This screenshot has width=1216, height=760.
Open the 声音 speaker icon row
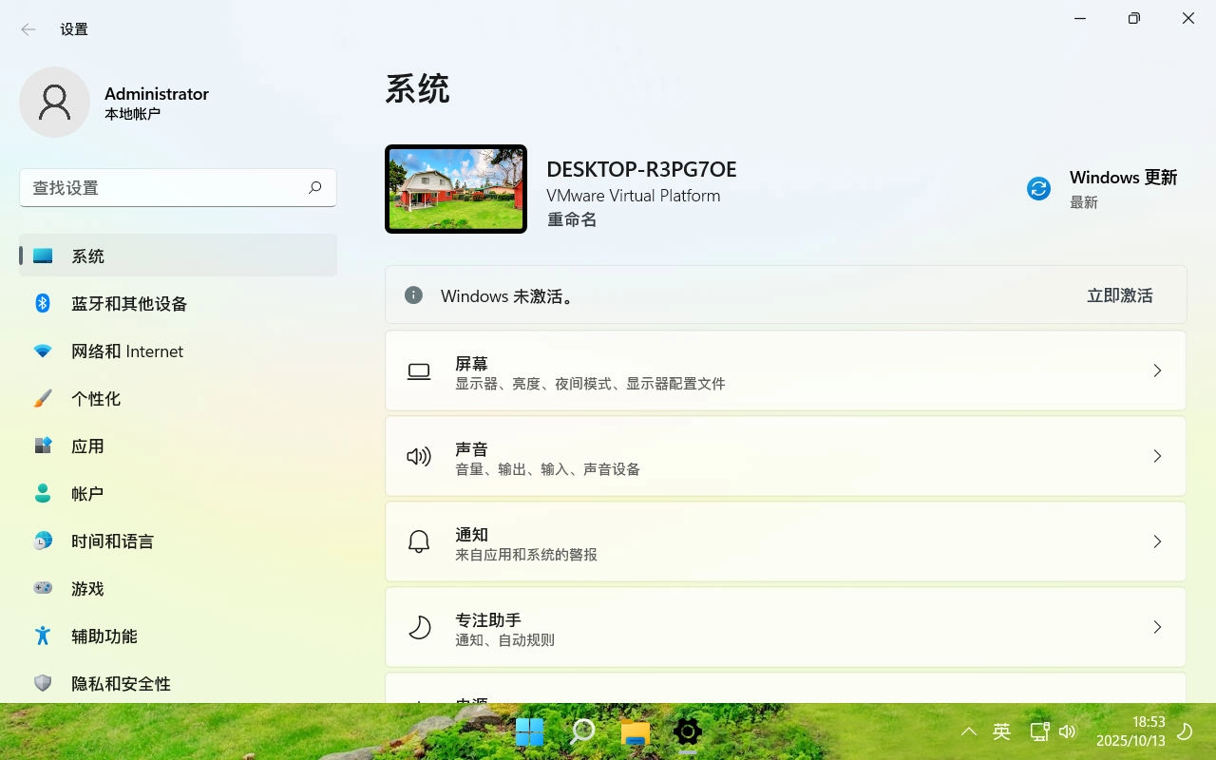[x=418, y=456]
